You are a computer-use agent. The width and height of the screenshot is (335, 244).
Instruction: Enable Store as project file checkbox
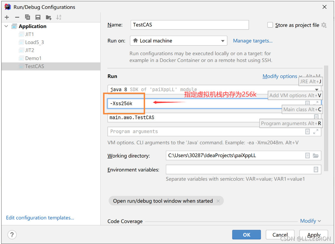[270, 25]
